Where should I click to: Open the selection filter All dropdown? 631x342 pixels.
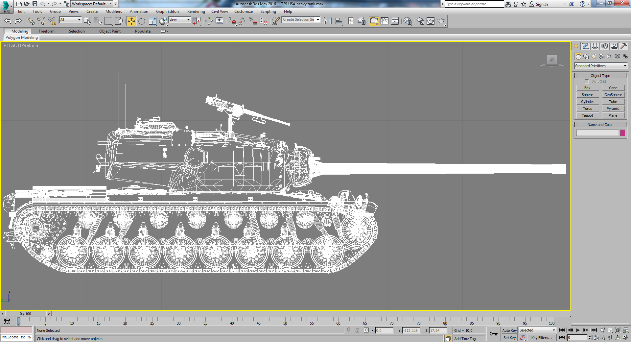tap(80, 20)
